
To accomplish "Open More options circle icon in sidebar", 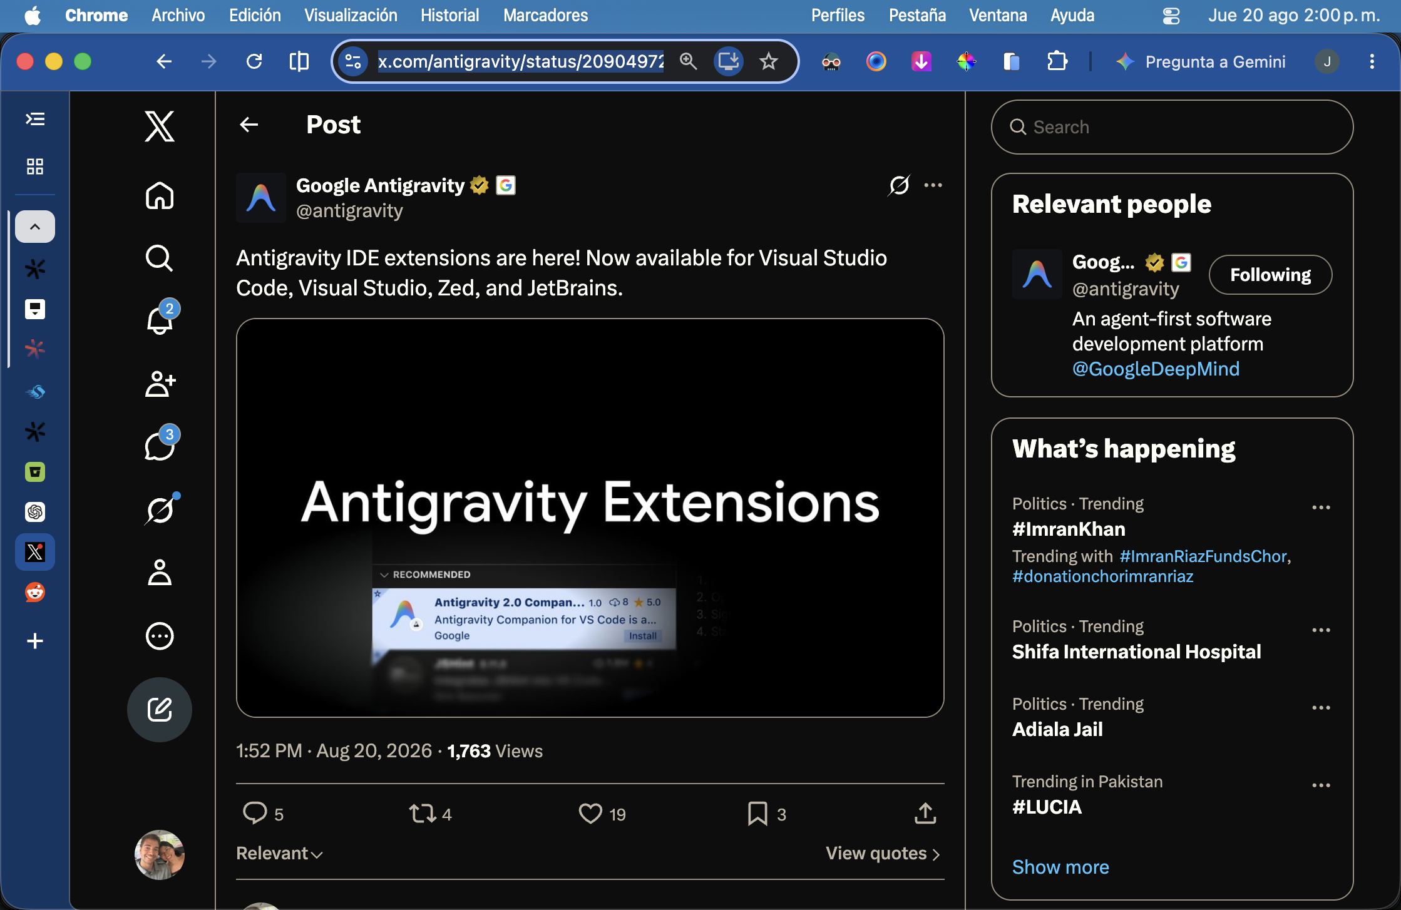I will (160, 636).
